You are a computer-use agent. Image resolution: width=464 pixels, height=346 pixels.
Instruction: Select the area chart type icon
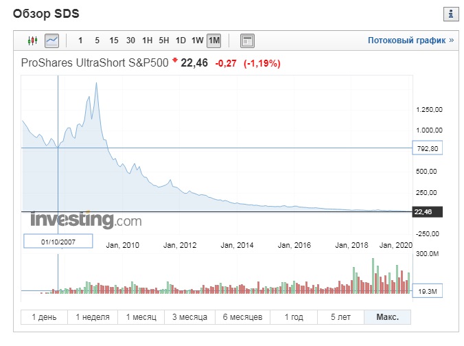[x=52, y=41]
